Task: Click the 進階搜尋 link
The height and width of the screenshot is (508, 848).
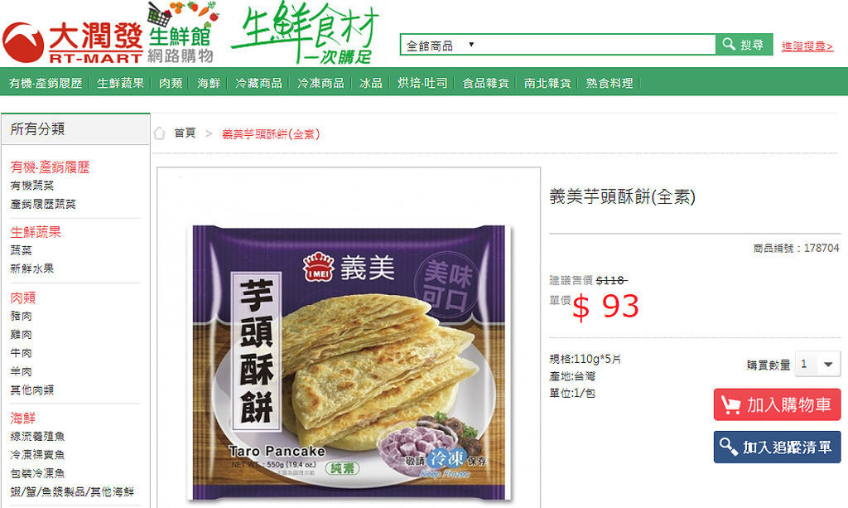Action: [x=807, y=46]
